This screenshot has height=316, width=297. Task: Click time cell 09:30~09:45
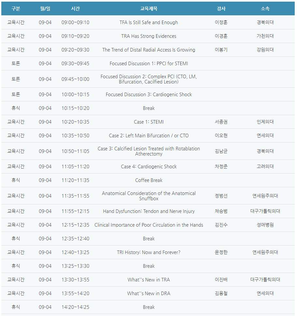coord(75,64)
